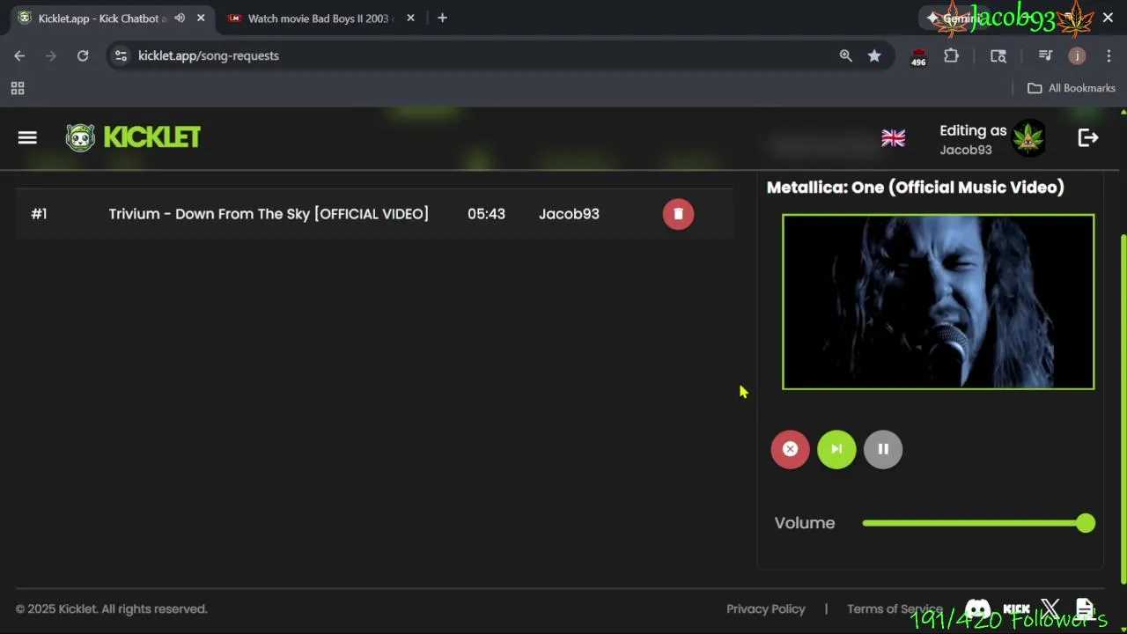The height and width of the screenshot is (634, 1127).
Task: Click the Trivium - Down From The Sky title
Action: pyautogui.click(x=269, y=214)
